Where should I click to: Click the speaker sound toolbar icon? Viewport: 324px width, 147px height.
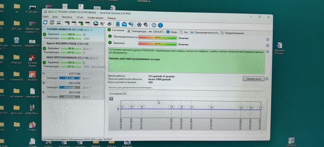tap(146, 25)
